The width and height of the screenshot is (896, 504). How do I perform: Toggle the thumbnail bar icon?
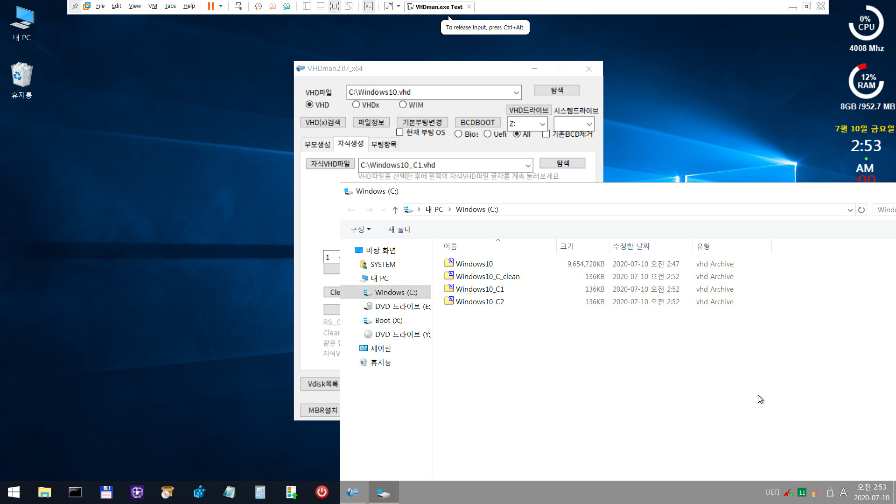click(321, 7)
